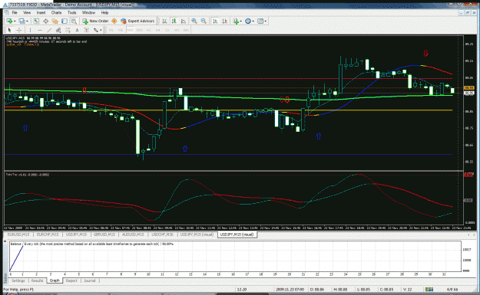Toggle the Expert Advisors button

click(x=137, y=21)
